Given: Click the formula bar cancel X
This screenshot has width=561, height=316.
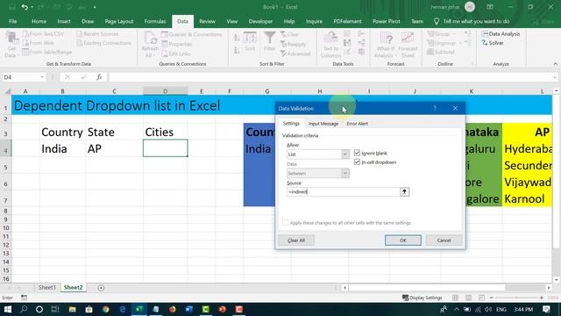Looking at the screenshot, I should pos(67,77).
